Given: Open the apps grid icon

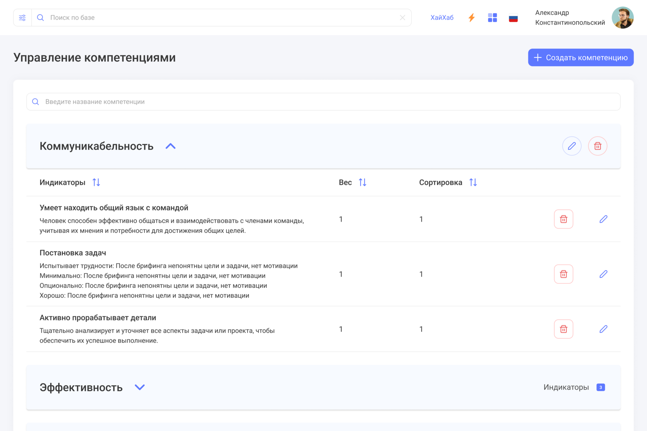Looking at the screenshot, I should coord(492,18).
